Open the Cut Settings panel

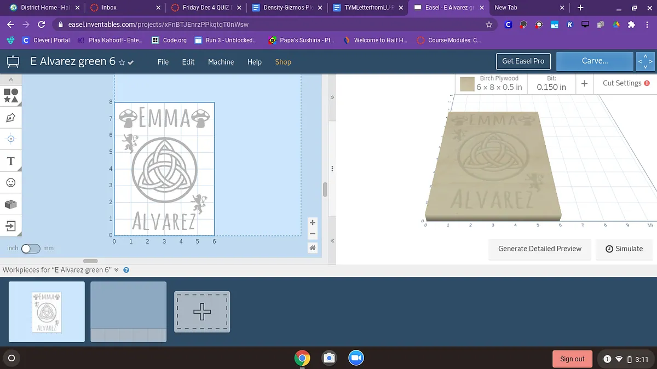click(x=626, y=83)
